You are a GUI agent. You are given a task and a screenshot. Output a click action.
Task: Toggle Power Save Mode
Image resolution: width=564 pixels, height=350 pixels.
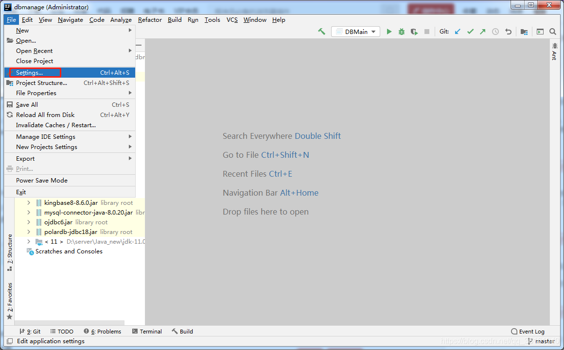click(70, 180)
